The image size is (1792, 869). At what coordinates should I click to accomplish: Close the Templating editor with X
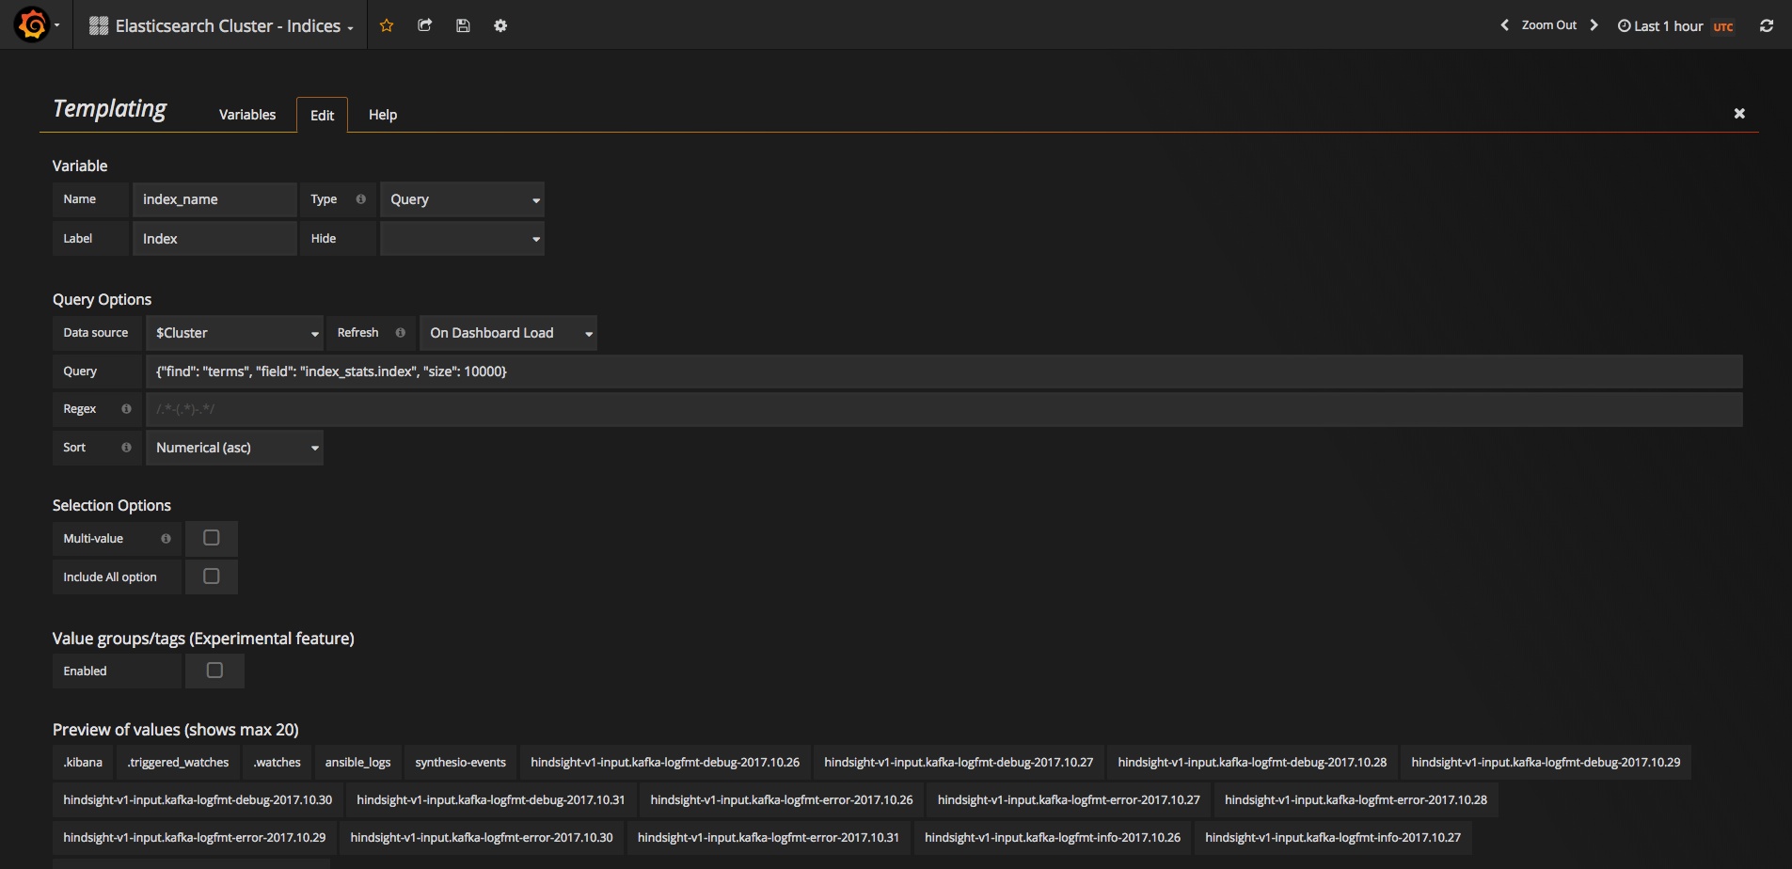[x=1739, y=113]
